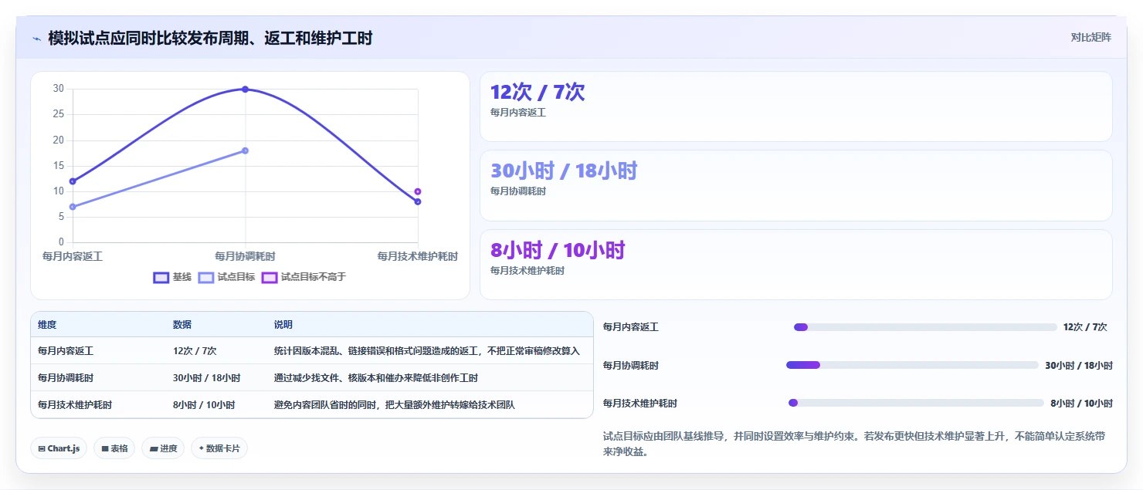1143x490 pixels.
Task: Click the 数据卡片 tag chip
Action: click(219, 448)
